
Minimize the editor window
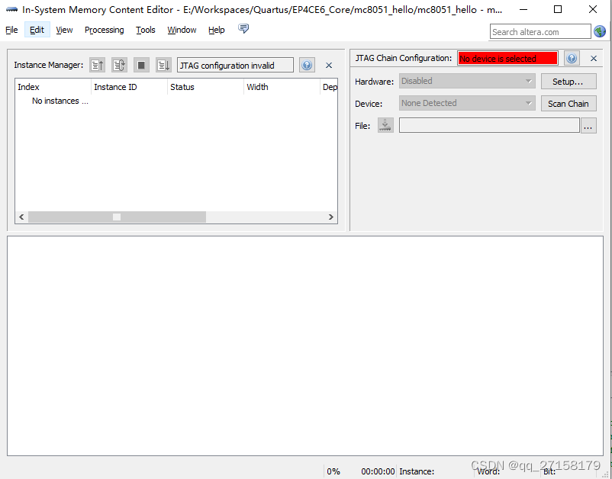523,9
